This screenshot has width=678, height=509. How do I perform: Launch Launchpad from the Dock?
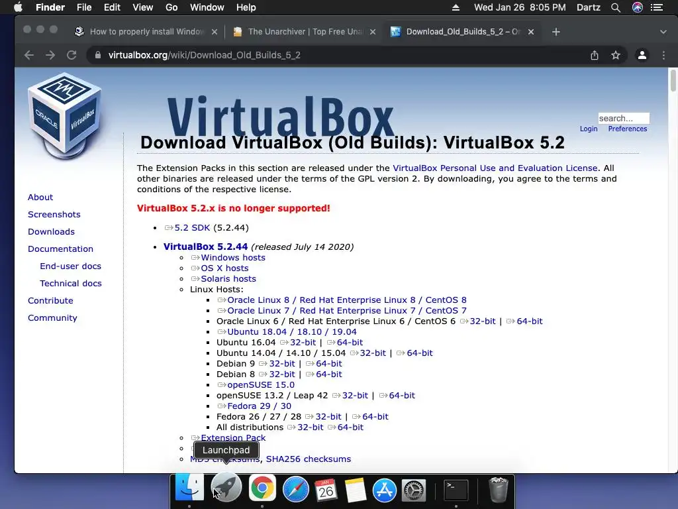pos(226,488)
